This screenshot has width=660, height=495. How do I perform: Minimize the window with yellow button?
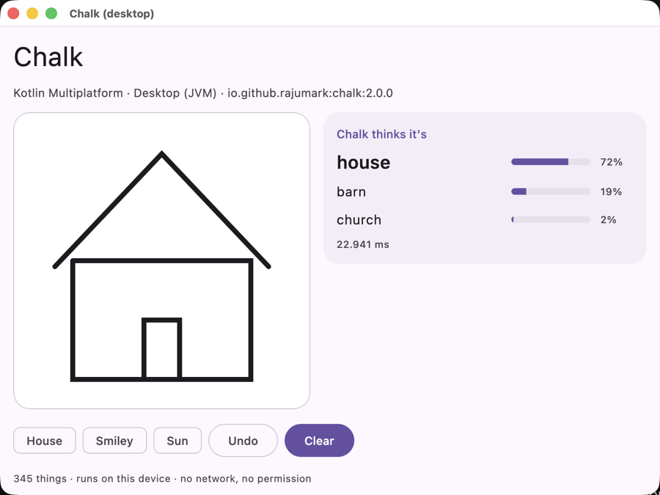(32, 13)
